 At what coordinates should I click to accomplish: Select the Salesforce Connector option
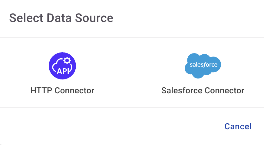tap(203, 90)
